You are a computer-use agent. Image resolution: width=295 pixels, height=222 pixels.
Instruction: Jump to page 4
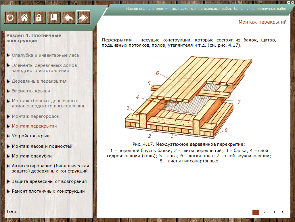point(282,212)
